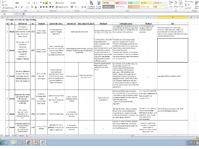This screenshot has height=149, width=199.
Task: Click the Insert Function fx icon
Action: (23, 14)
